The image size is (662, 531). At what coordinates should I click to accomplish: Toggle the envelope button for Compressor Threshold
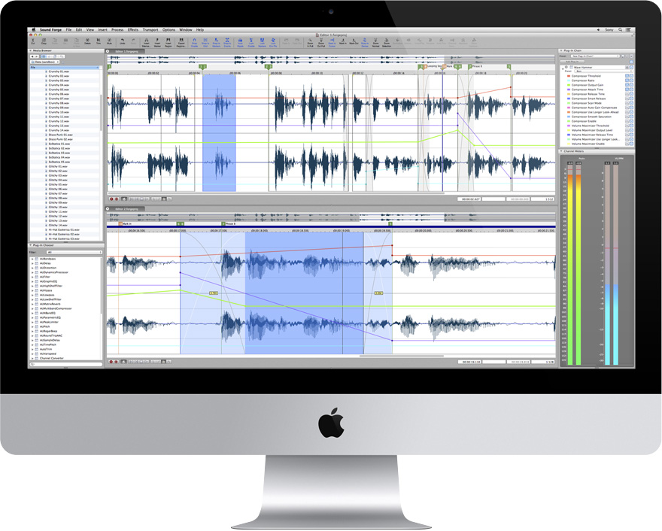pos(627,76)
